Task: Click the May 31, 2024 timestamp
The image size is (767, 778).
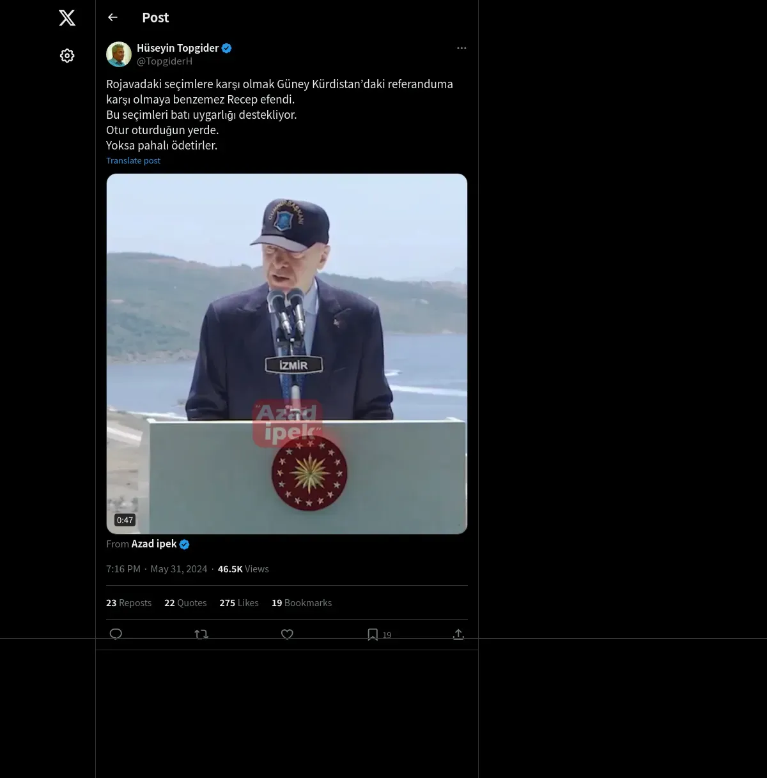Action: point(178,569)
